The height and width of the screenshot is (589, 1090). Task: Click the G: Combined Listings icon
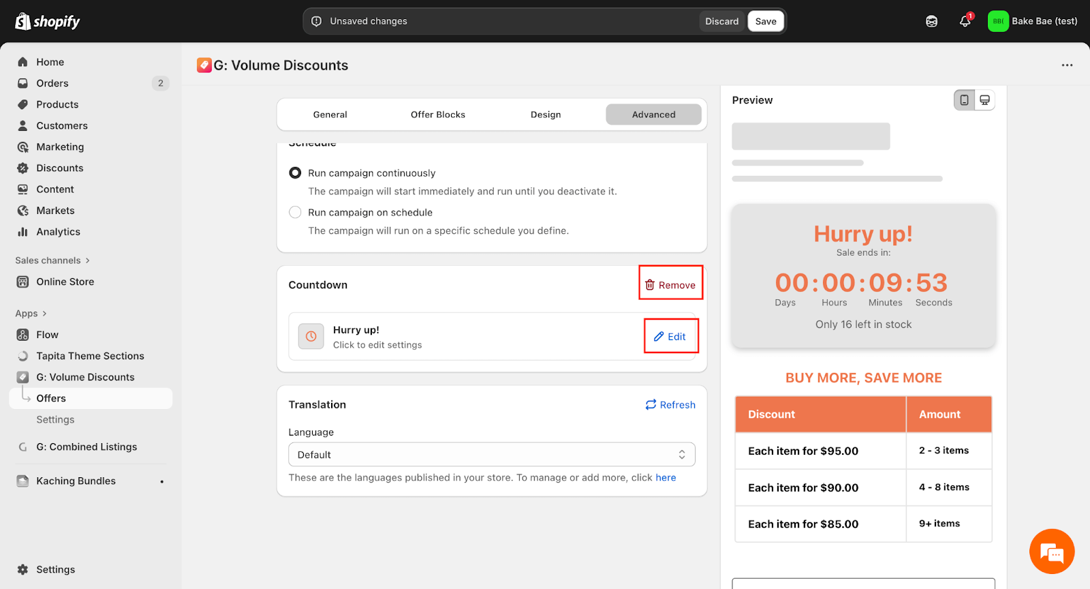coord(23,447)
